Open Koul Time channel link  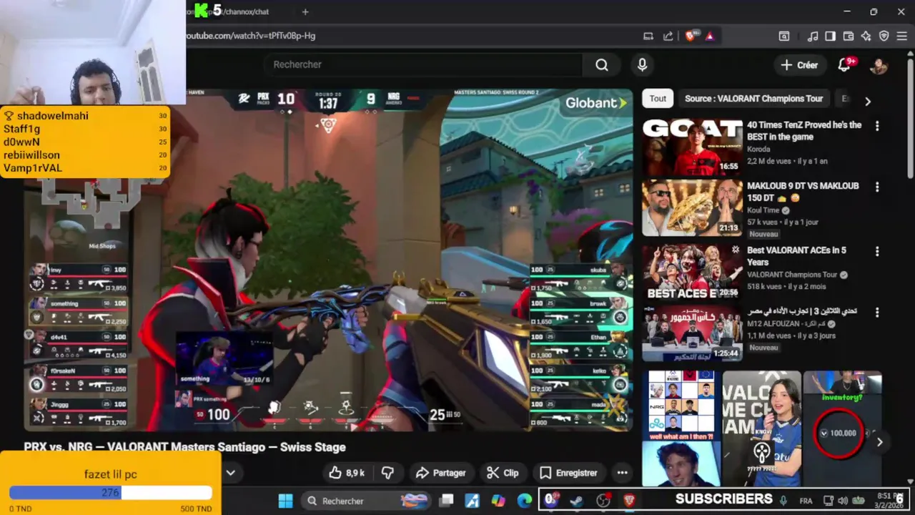(764, 210)
